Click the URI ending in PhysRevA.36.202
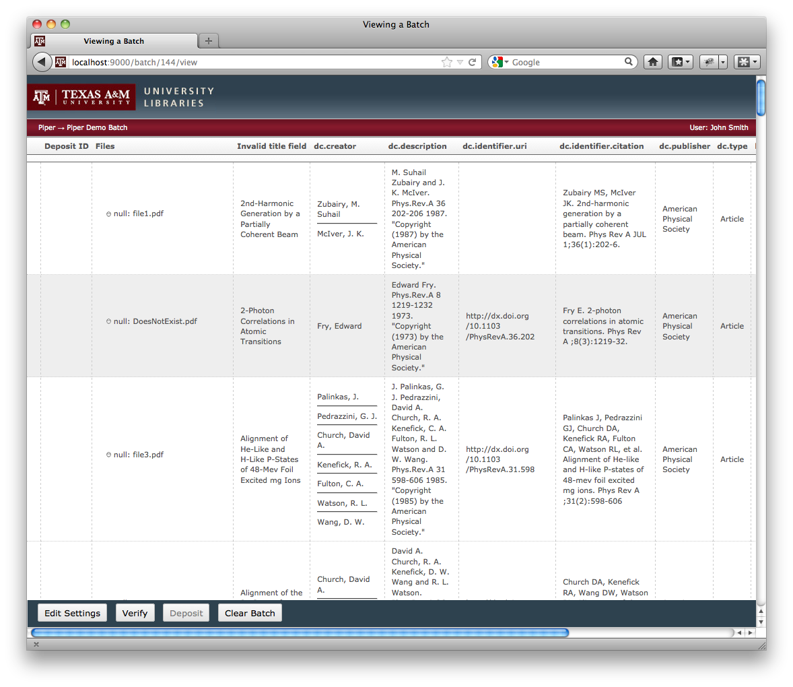 pos(500,326)
